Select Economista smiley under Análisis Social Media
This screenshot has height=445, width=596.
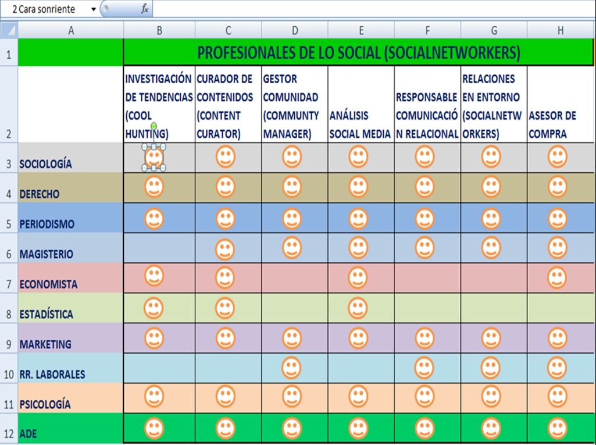[x=358, y=278]
